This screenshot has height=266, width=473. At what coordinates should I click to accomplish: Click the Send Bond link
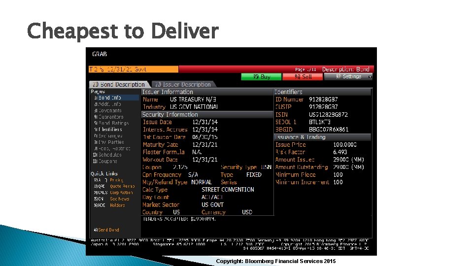point(106,230)
